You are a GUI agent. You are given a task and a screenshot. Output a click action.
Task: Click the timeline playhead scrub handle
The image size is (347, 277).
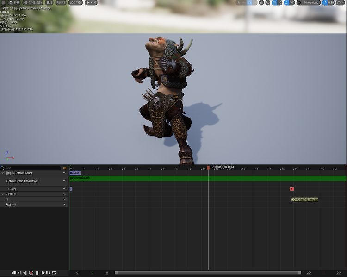click(x=208, y=168)
